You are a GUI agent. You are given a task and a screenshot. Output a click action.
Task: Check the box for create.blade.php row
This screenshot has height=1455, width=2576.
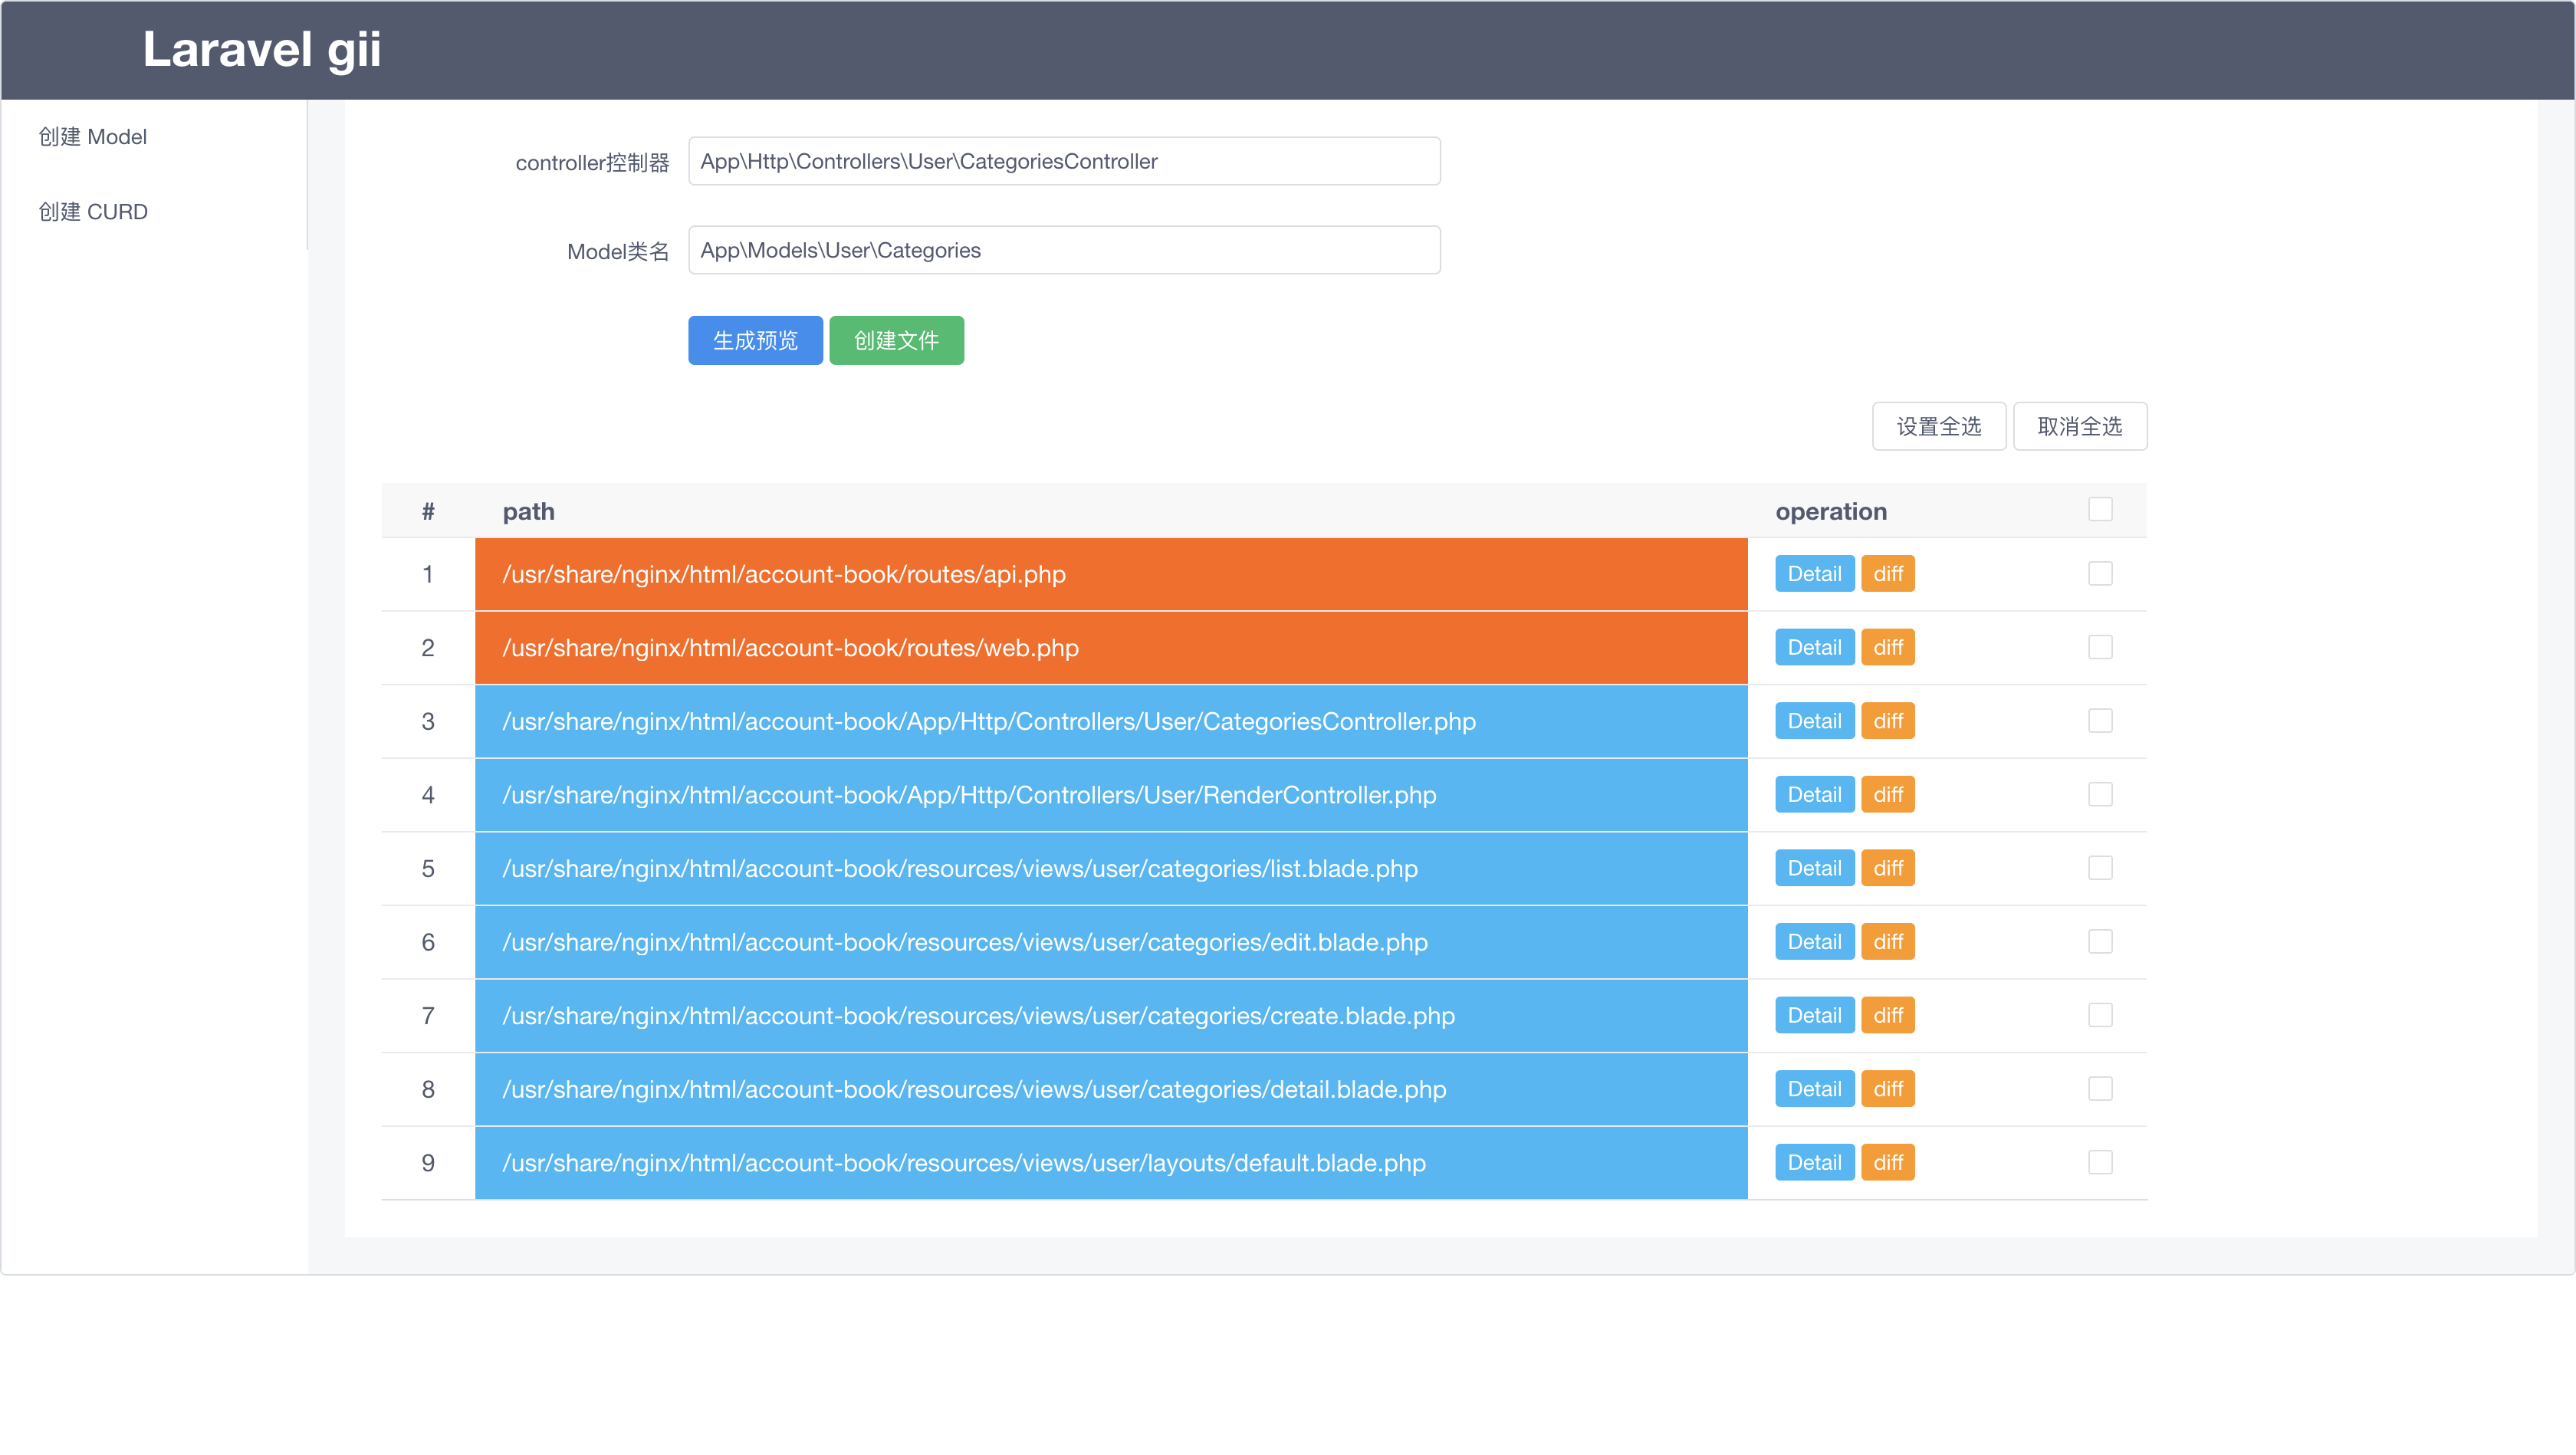2100,1015
